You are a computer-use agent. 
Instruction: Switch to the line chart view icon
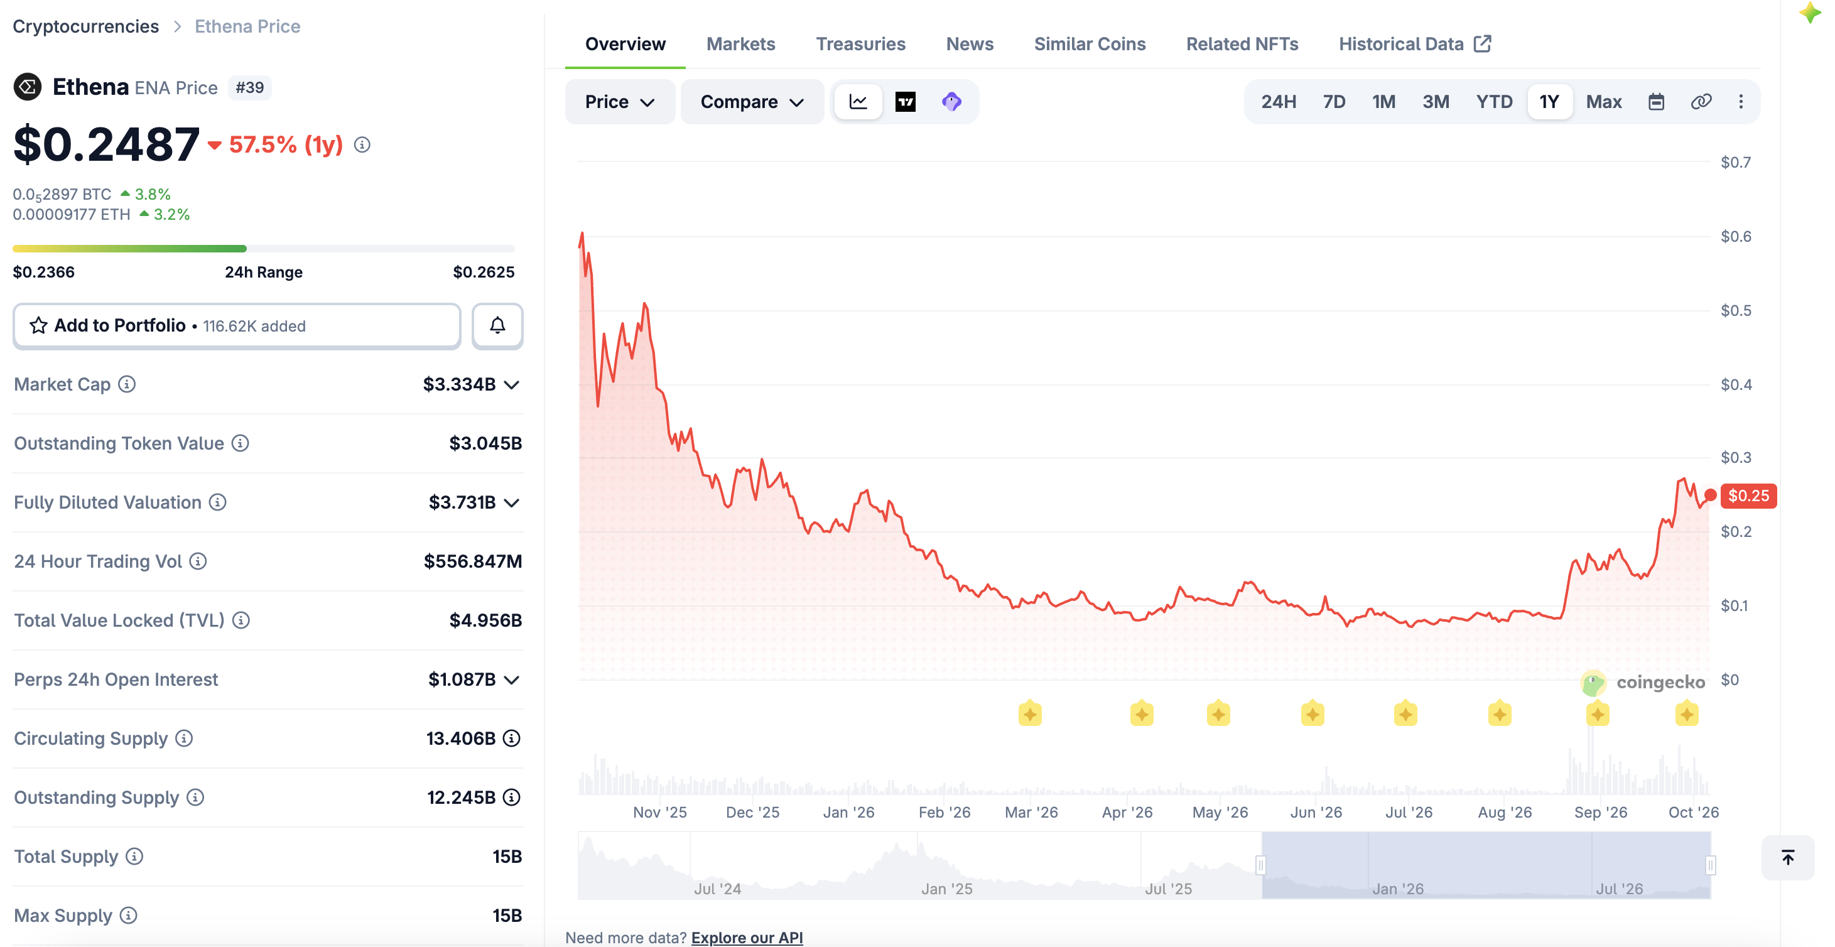click(858, 102)
